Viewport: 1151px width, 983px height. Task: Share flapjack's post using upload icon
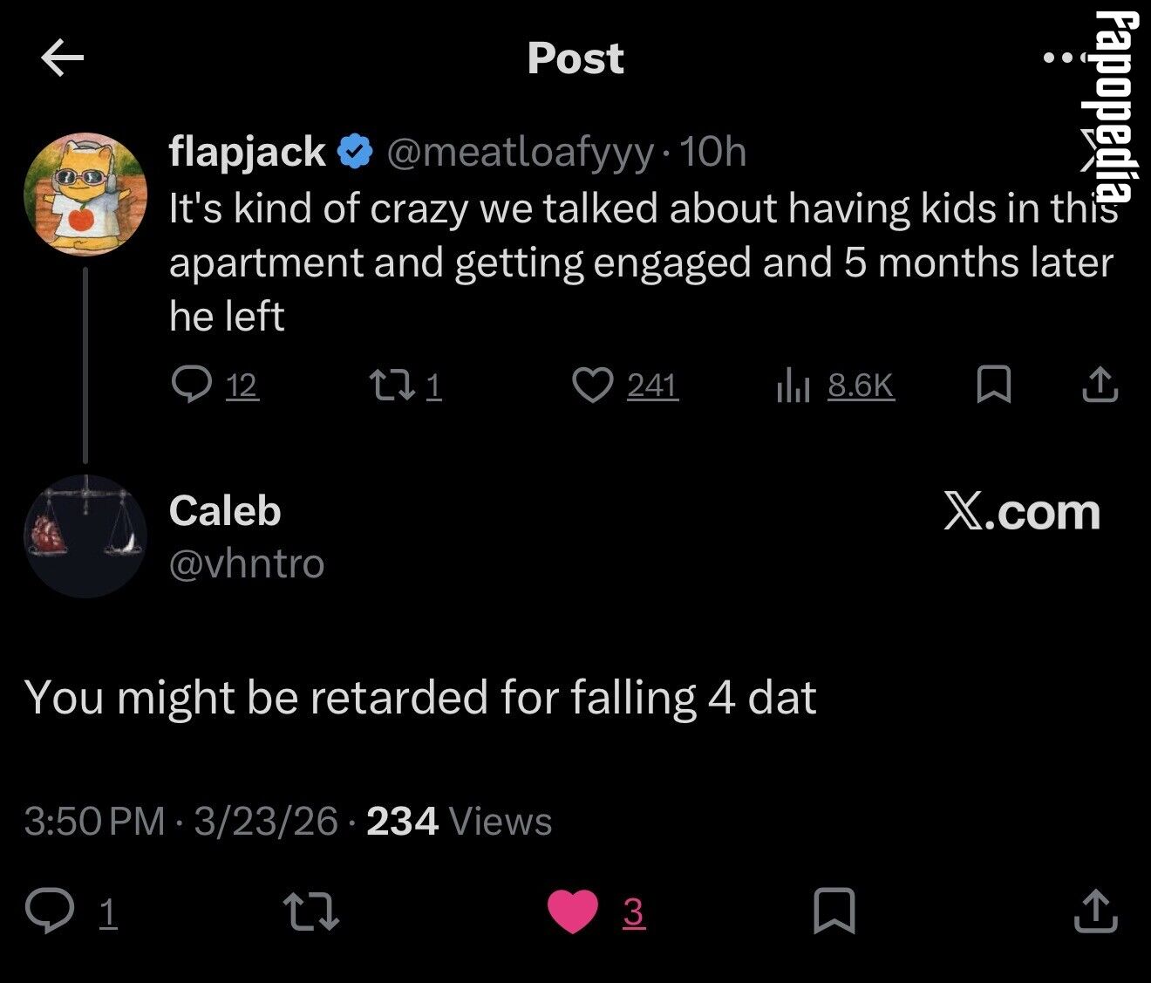click(1100, 385)
